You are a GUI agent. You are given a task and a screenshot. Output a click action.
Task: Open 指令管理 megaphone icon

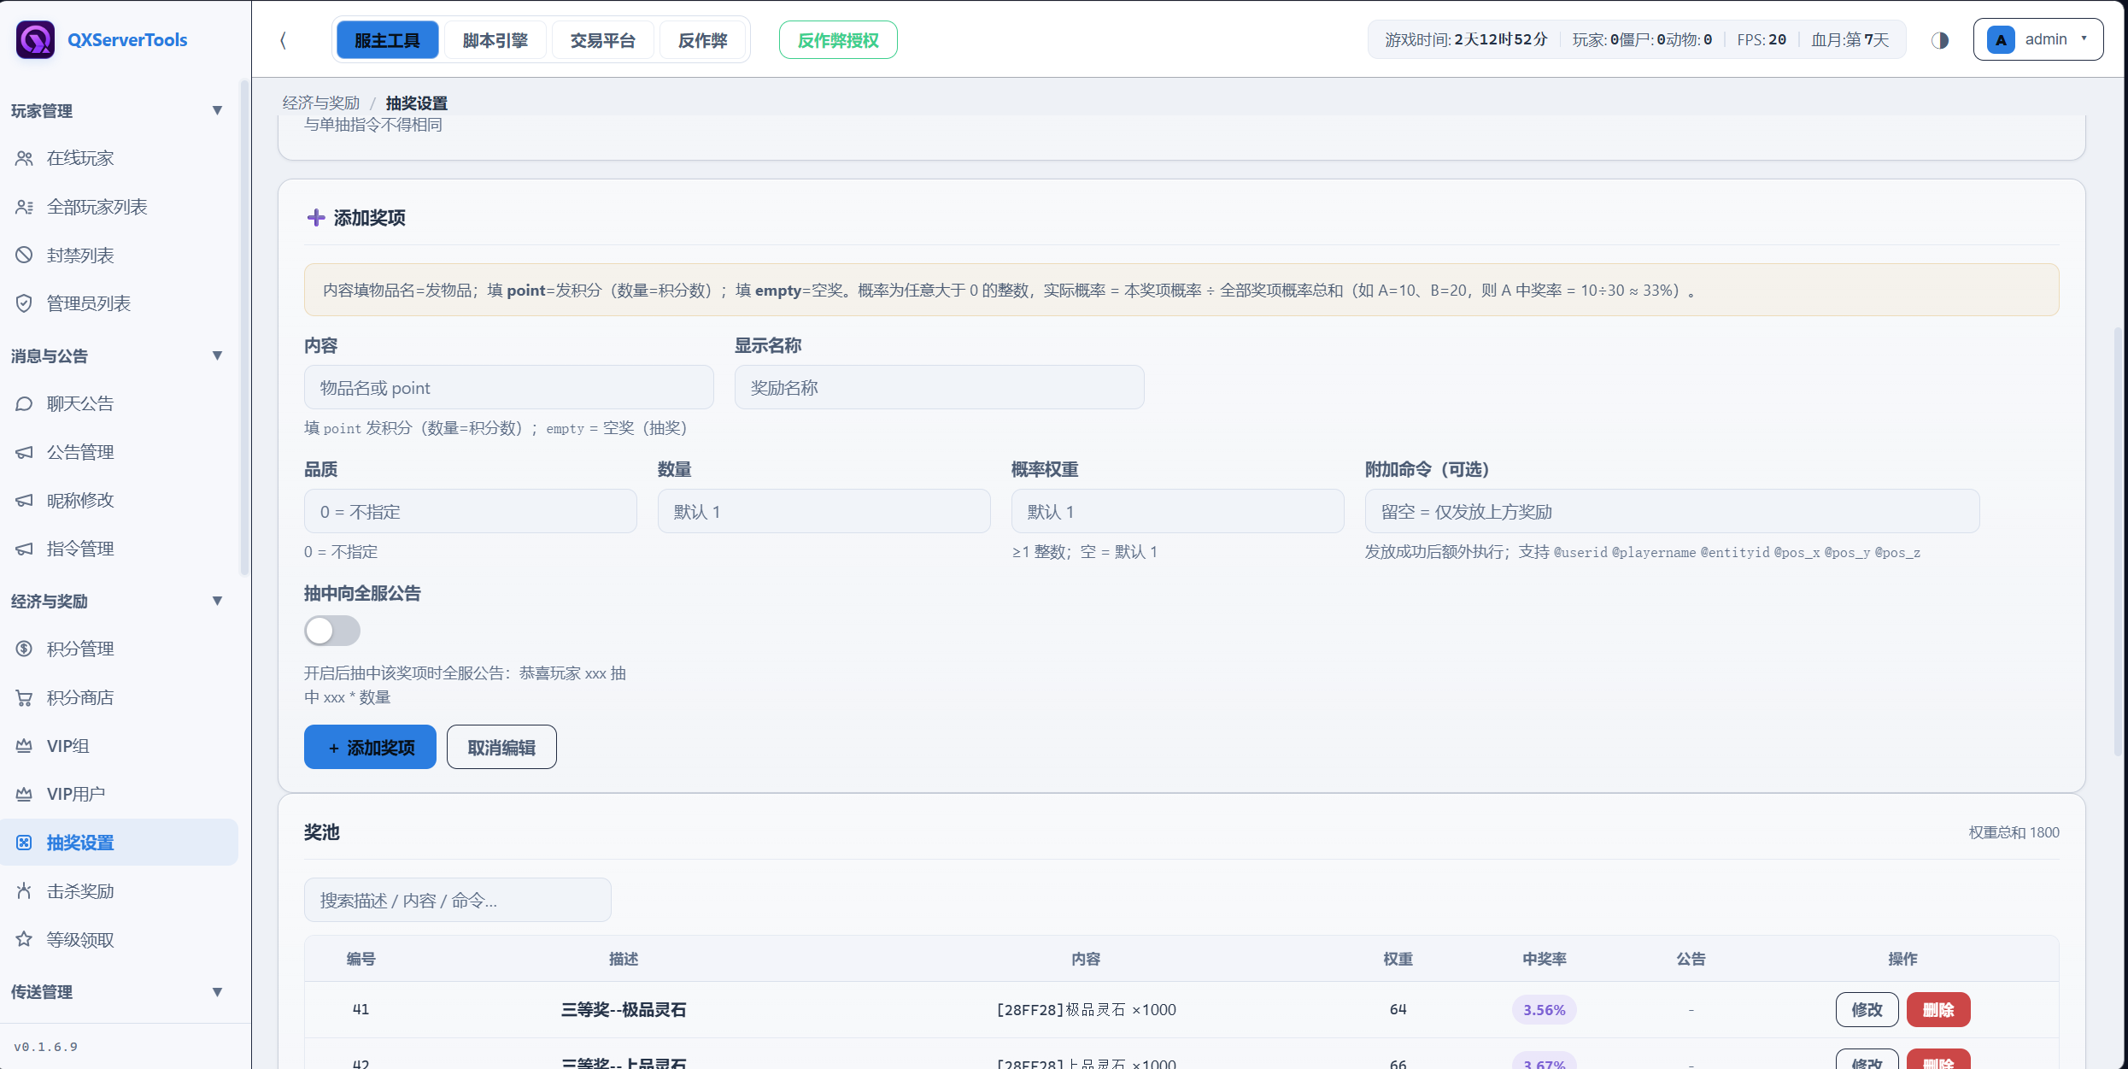(24, 549)
